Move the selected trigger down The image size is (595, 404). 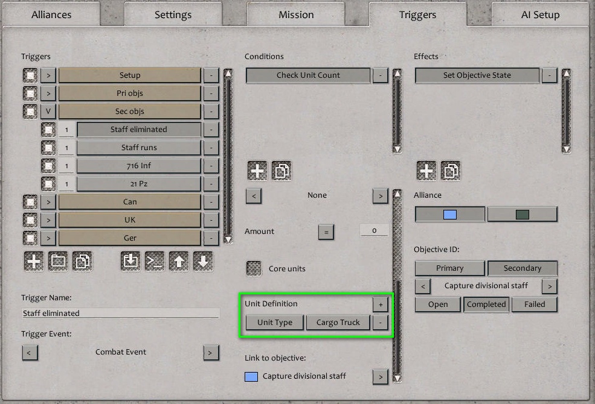(203, 261)
